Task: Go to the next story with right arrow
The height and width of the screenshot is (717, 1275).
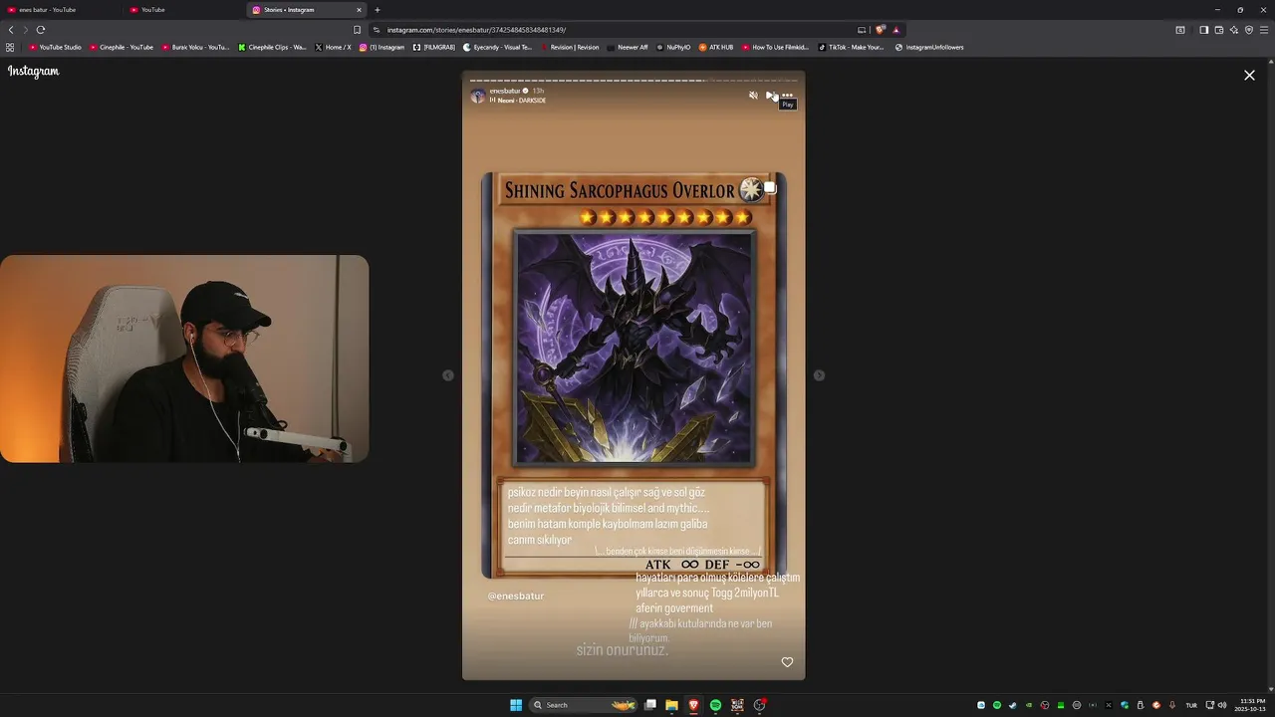Action: click(x=819, y=375)
